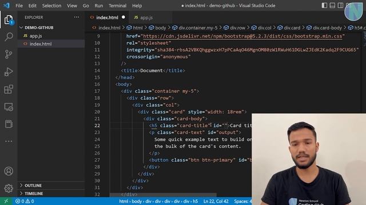This screenshot has height=205, width=366.
Task: Click body breadcrumb item
Action: click(x=161, y=28)
